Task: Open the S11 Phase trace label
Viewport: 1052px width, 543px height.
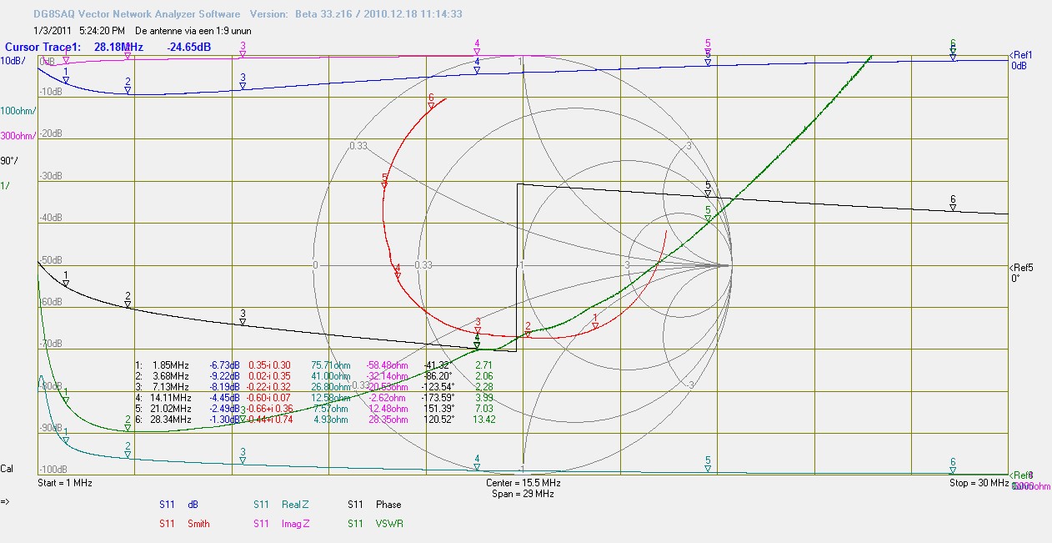Action: tap(374, 505)
